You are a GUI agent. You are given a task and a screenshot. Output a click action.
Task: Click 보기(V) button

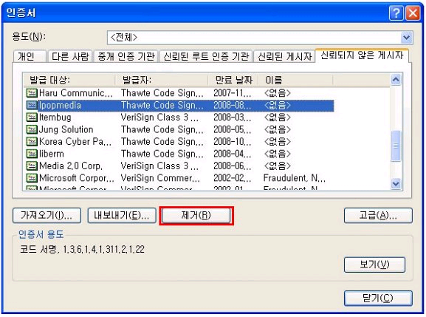coord(374,265)
